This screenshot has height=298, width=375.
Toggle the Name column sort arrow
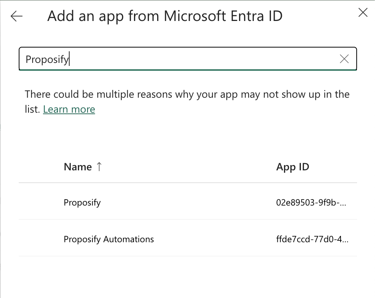tap(99, 167)
